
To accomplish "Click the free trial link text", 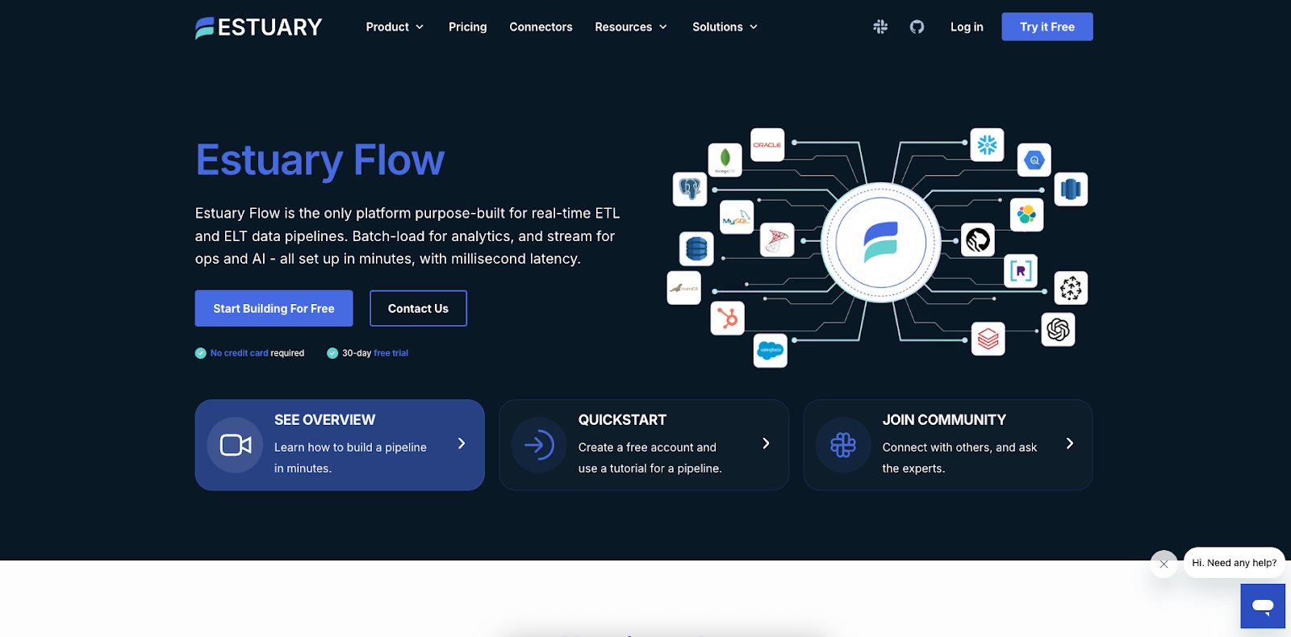I will click(391, 353).
